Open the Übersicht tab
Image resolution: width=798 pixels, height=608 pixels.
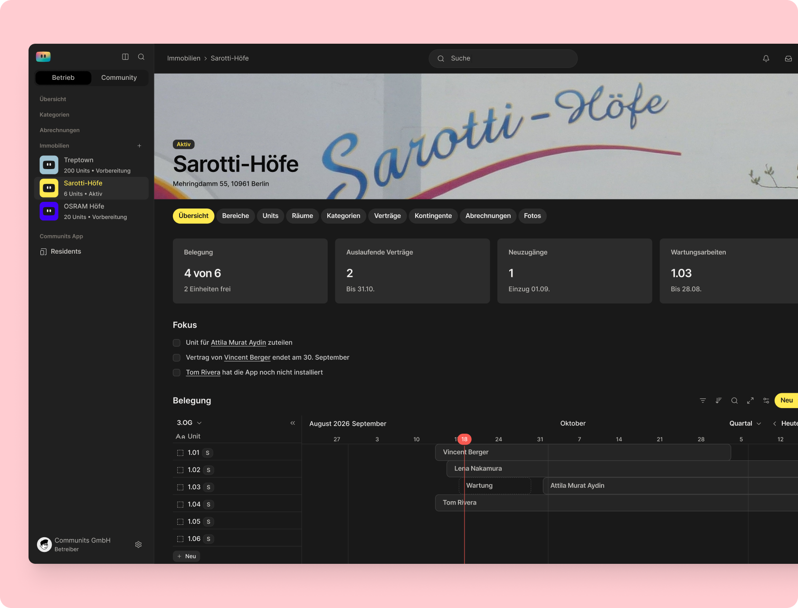tap(193, 216)
